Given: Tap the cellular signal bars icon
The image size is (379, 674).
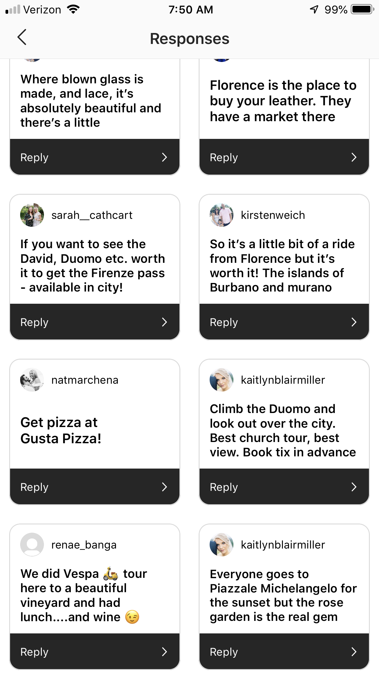Looking at the screenshot, I should click(x=13, y=9).
